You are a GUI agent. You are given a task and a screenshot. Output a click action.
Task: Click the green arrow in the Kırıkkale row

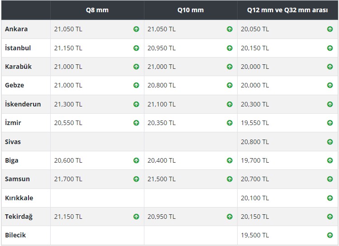click(x=330, y=198)
